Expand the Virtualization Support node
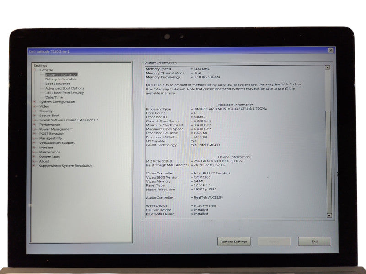 35,143
